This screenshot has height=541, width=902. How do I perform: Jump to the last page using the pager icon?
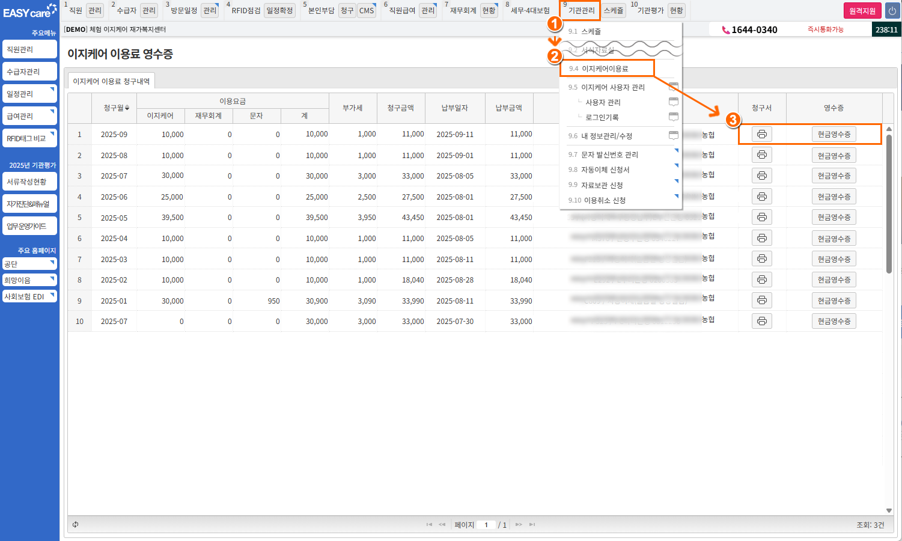(x=532, y=524)
